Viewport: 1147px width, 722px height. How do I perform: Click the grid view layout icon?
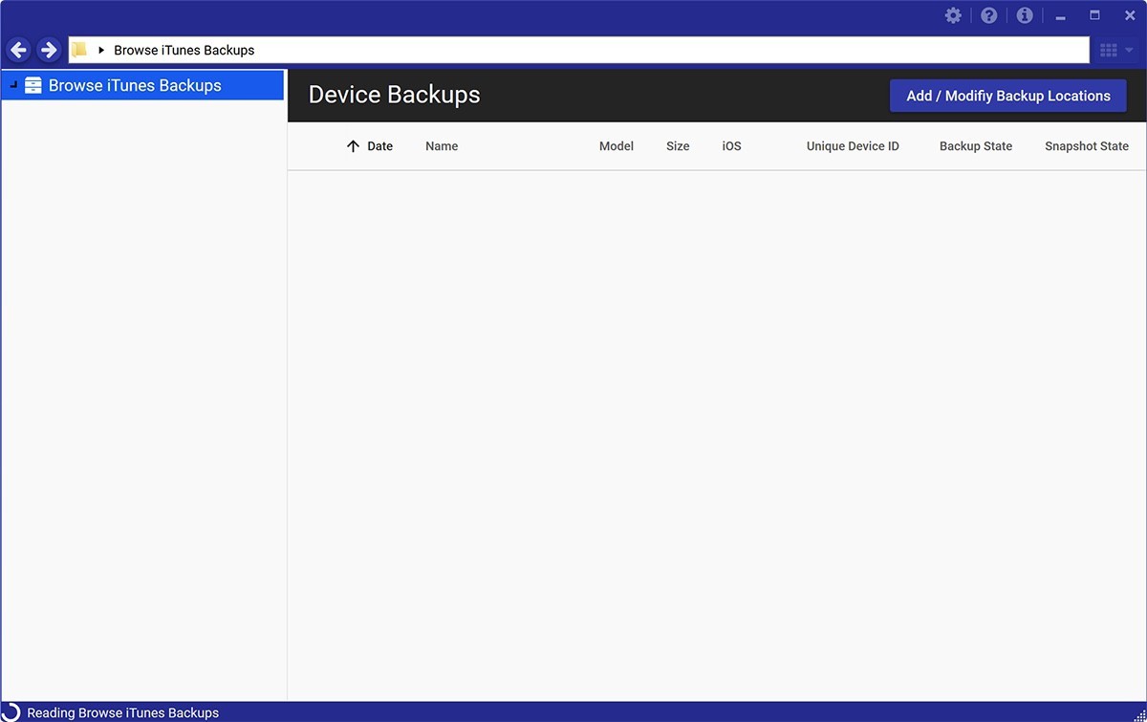pyautogui.click(x=1108, y=50)
